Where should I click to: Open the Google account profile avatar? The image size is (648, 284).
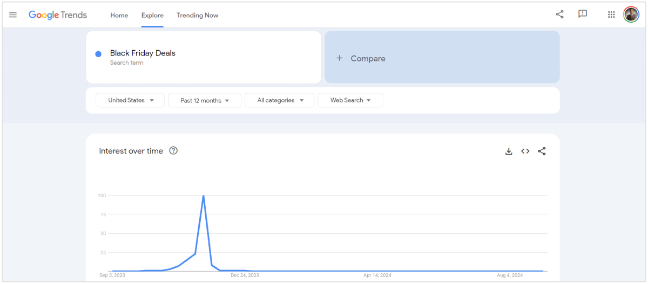pos(631,15)
